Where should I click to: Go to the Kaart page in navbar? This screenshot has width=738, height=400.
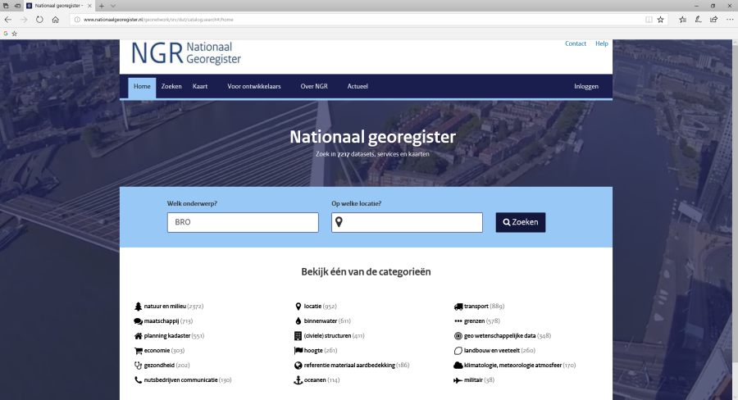click(x=200, y=86)
